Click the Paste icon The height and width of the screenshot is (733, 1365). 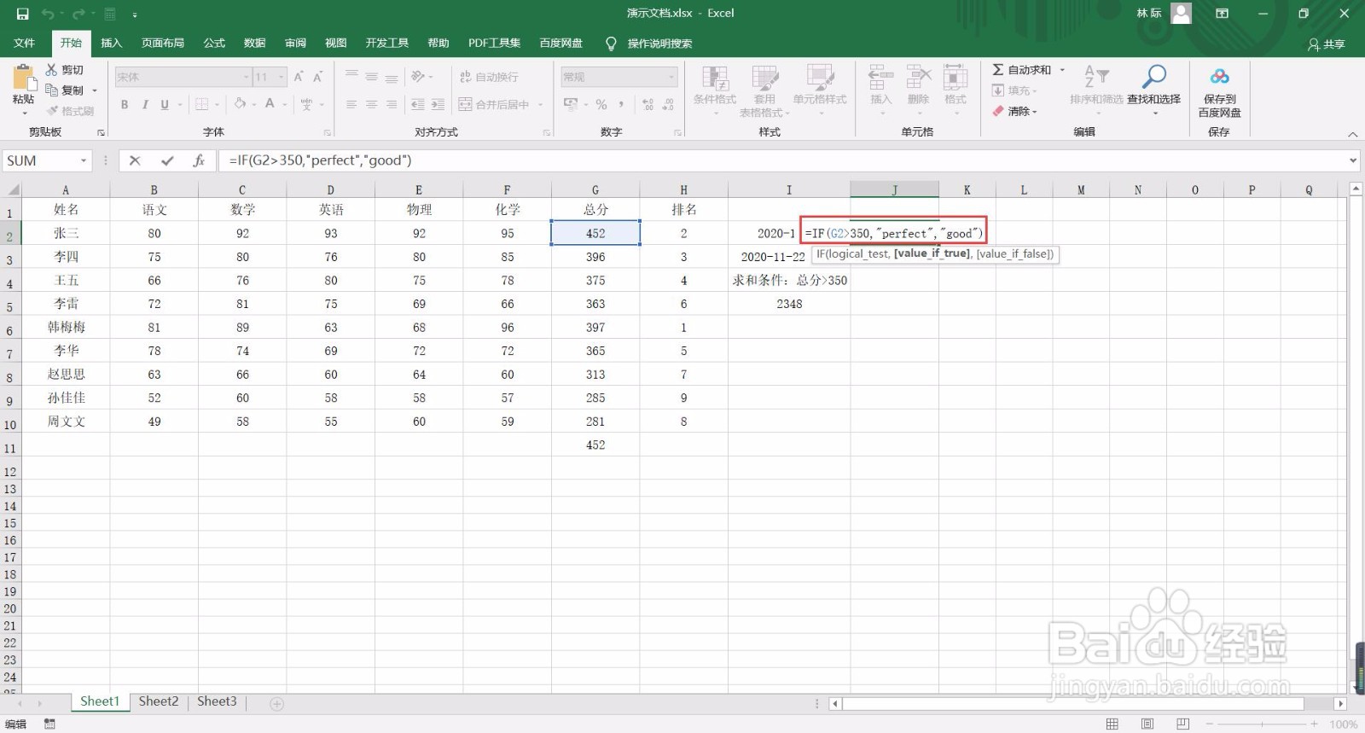pyautogui.click(x=24, y=79)
